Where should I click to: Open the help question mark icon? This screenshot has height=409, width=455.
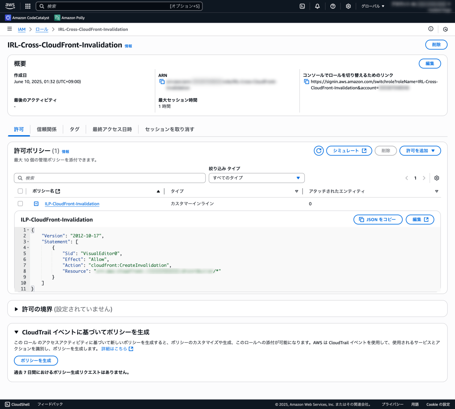coord(333,6)
